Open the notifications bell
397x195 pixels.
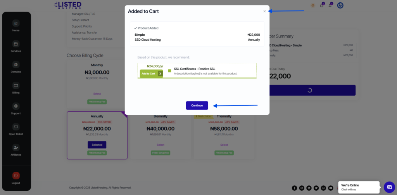click(330, 5)
